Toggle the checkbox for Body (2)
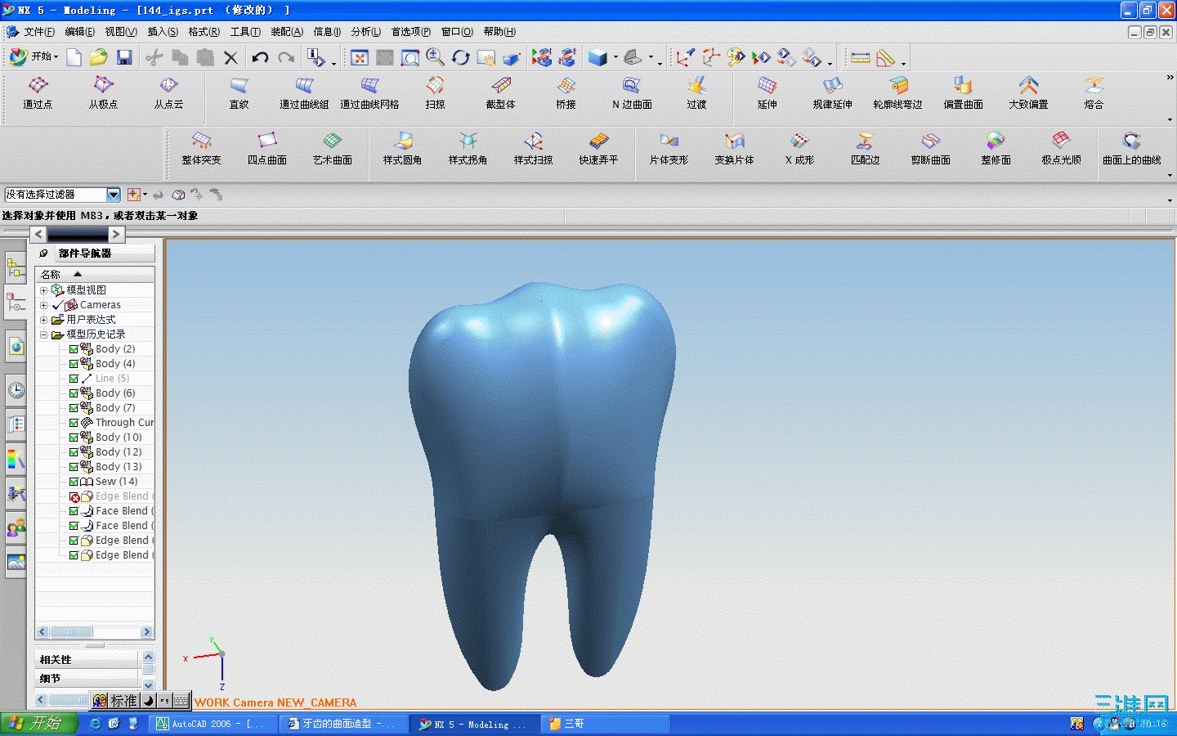The width and height of the screenshot is (1177, 736). pos(74,349)
